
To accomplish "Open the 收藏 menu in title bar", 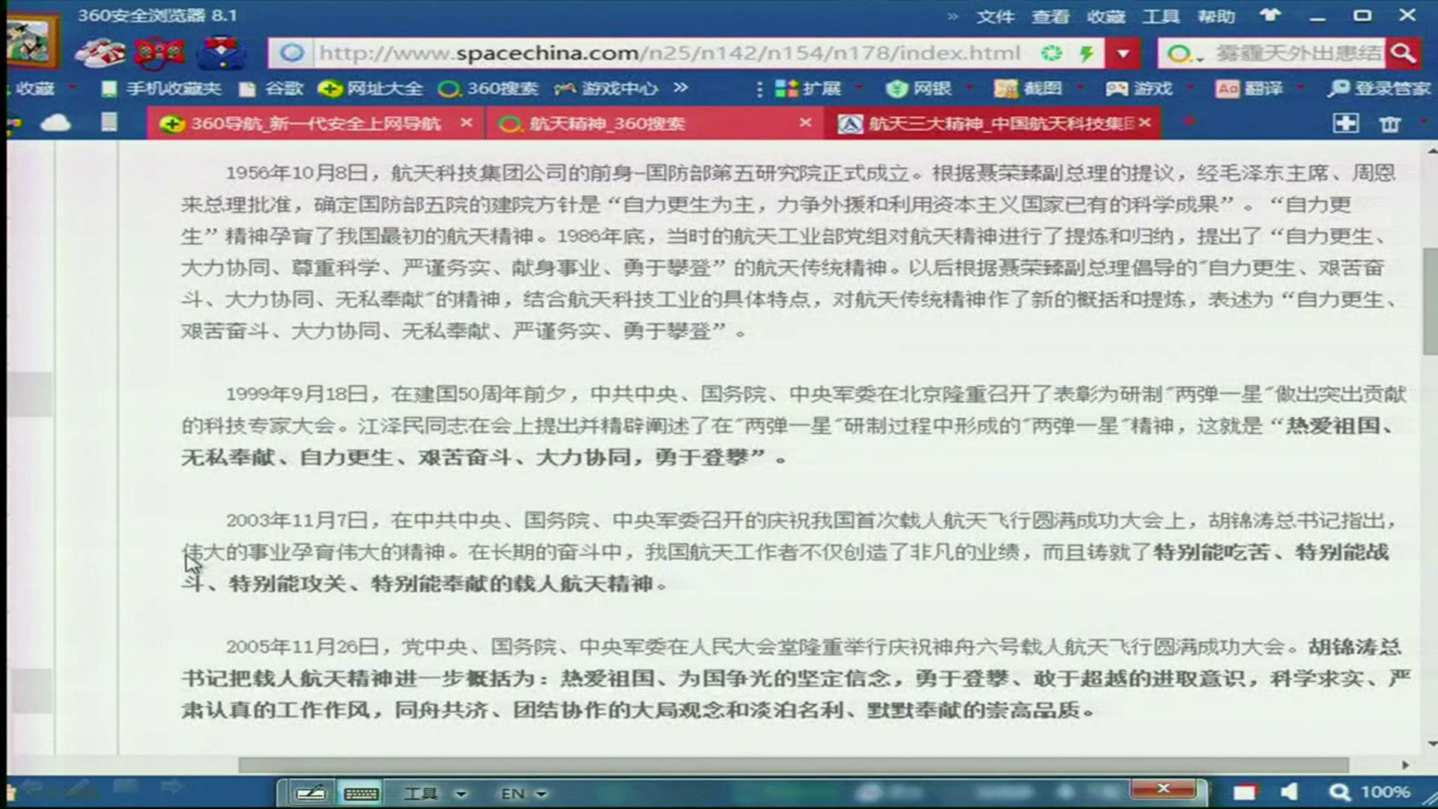I will [1105, 16].
